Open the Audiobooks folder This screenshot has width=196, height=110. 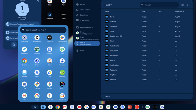click(x=147, y=46)
